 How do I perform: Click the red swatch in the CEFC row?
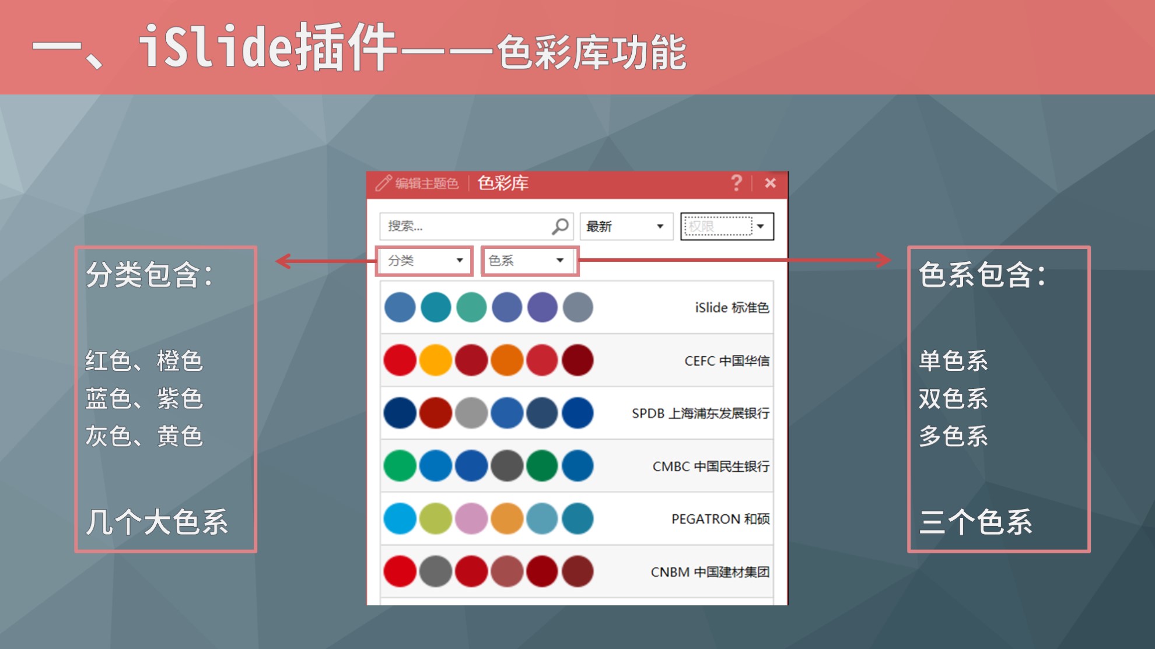[399, 360]
